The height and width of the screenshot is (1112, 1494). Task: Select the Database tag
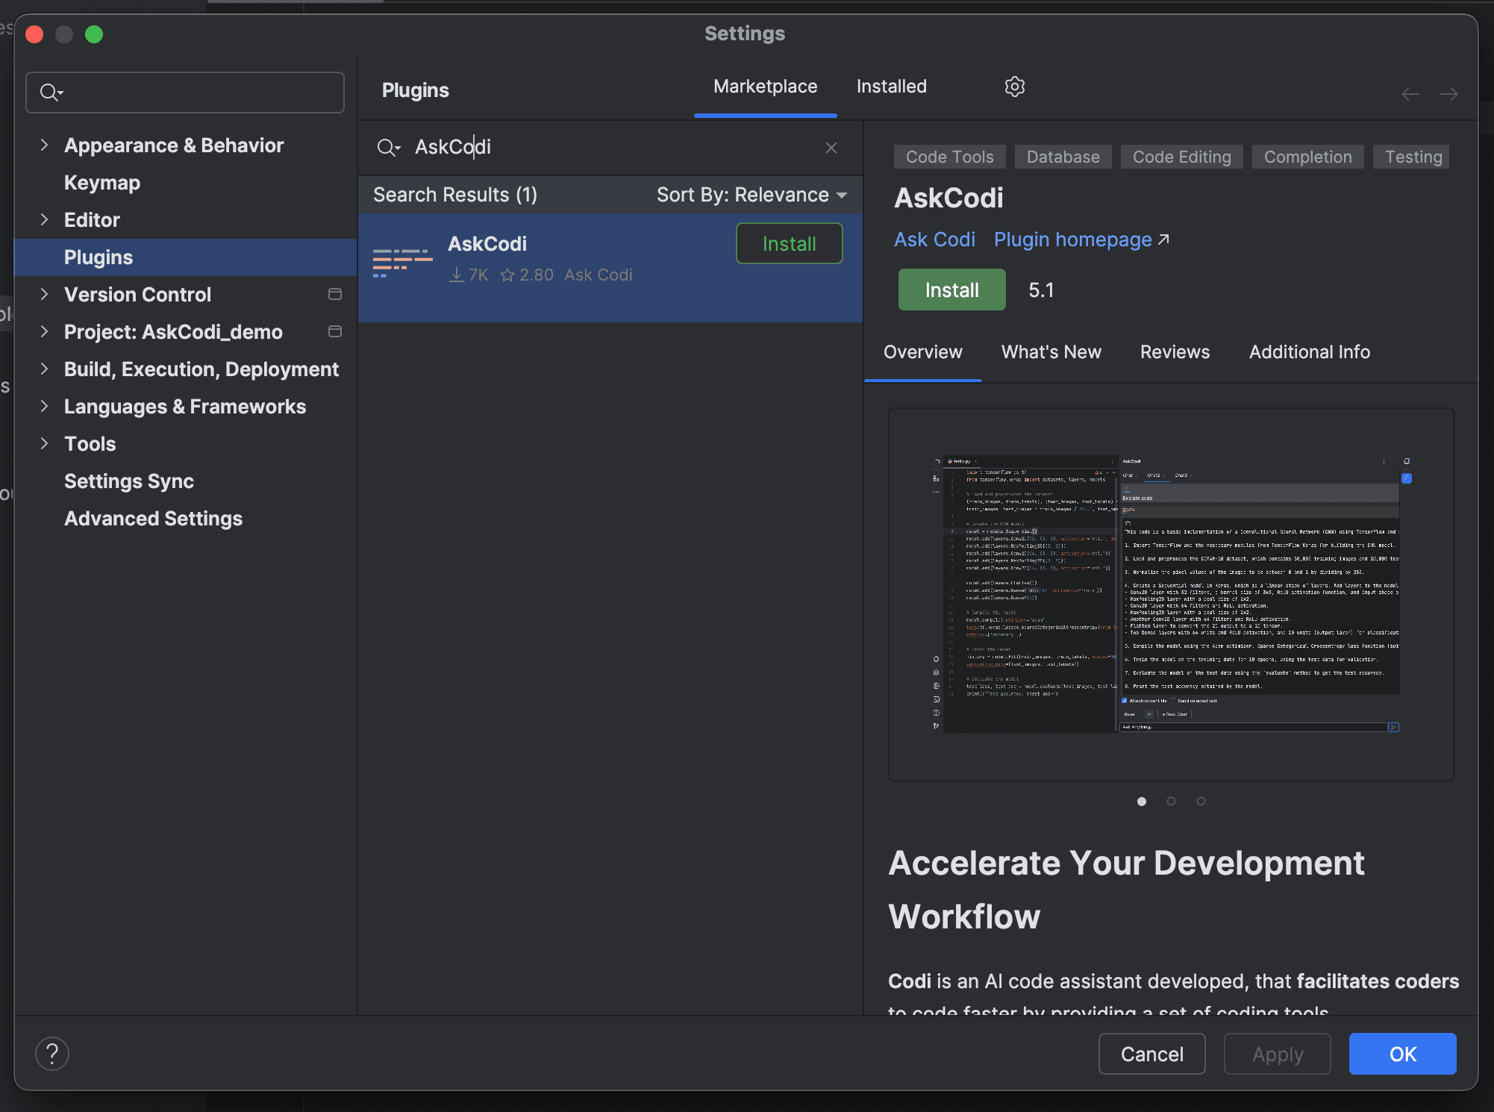tap(1063, 157)
